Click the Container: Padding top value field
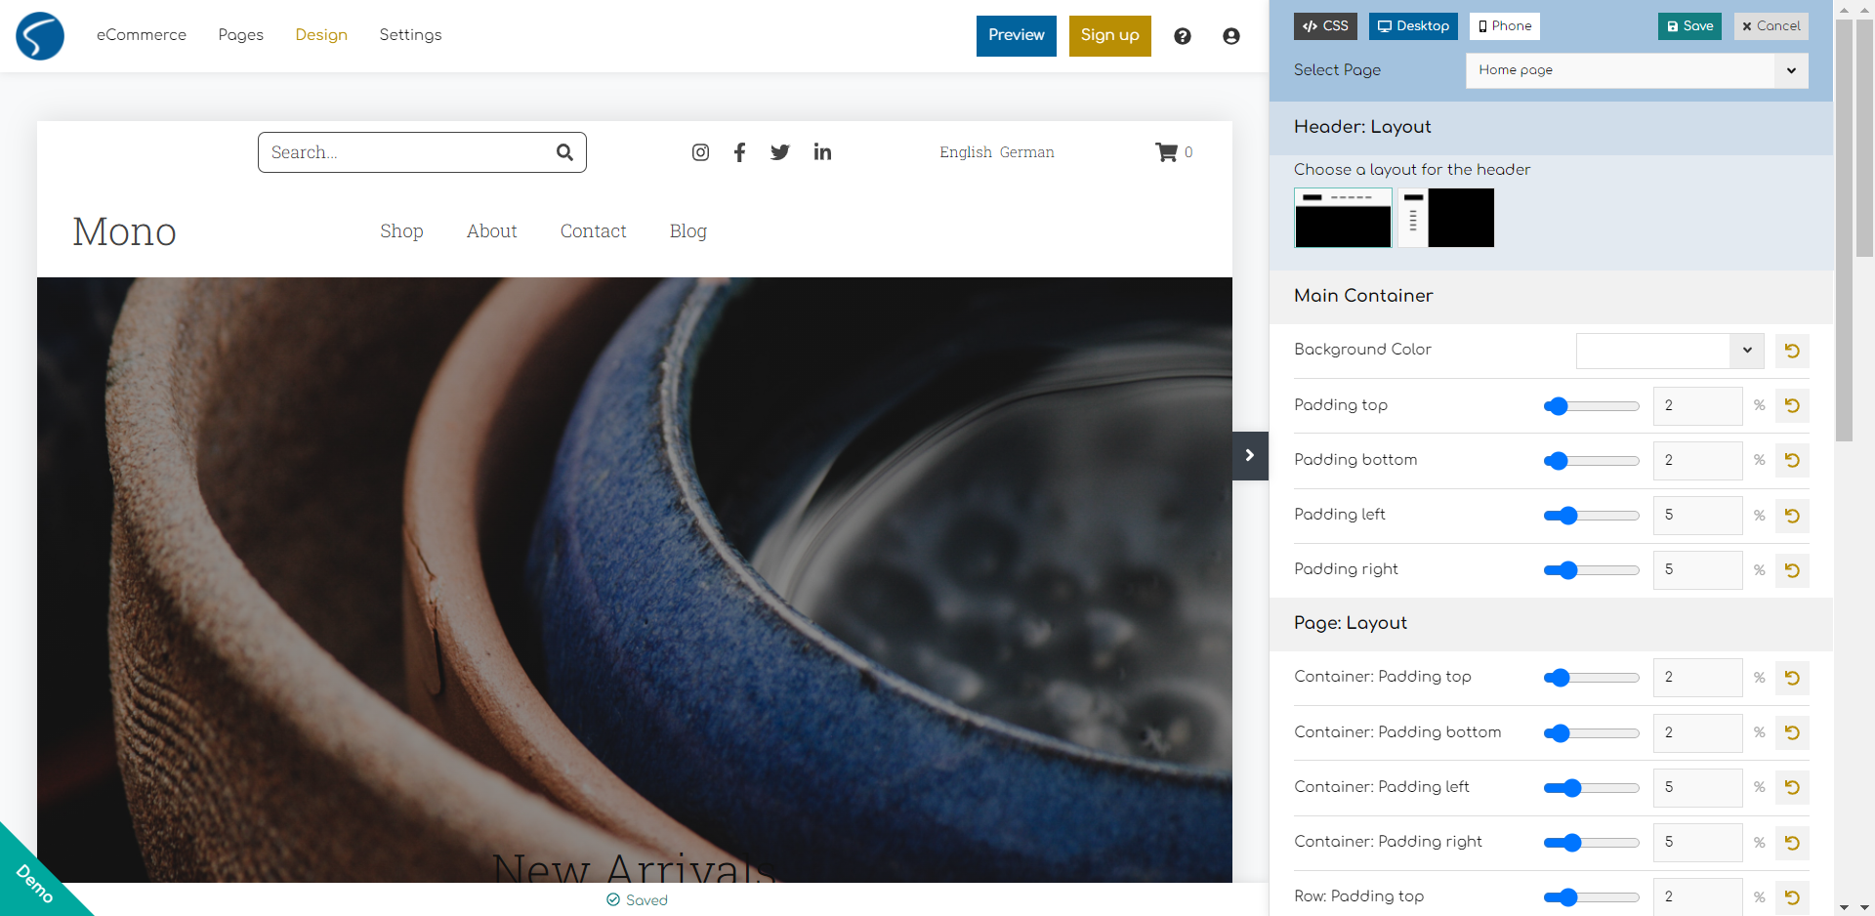Image resolution: width=1875 pixels, height=916 pixels. (1697, 678)
